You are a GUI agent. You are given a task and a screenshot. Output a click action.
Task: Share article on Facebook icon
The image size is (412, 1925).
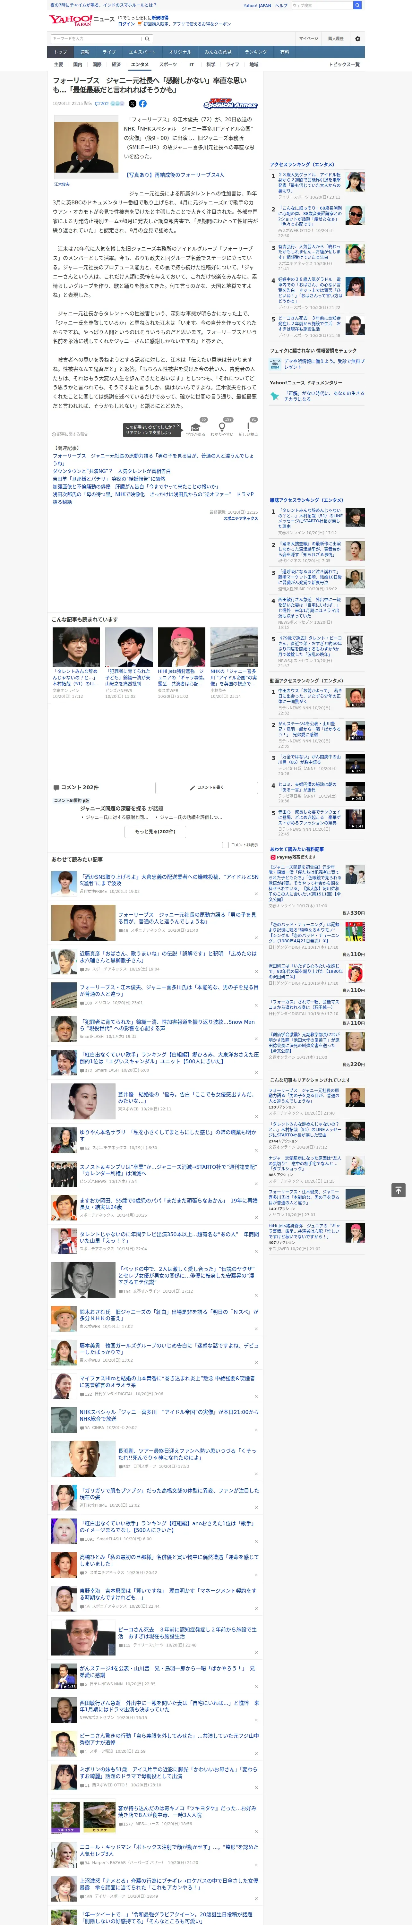pyautogui.click(x=143, y=104)
